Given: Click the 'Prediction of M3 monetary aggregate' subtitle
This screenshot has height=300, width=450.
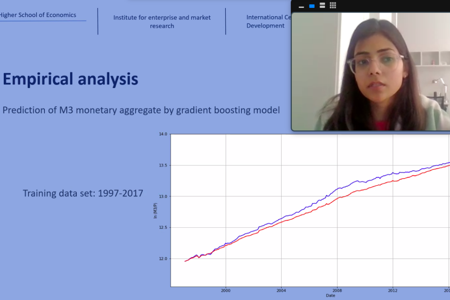Looking at the screenshot, I should click(x=141, y=110).
